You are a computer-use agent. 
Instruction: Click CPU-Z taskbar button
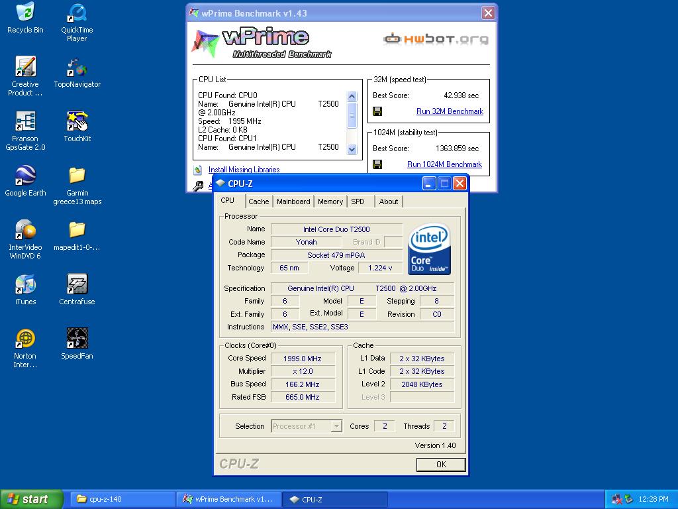pyautogui.click(x=336, y=500)
